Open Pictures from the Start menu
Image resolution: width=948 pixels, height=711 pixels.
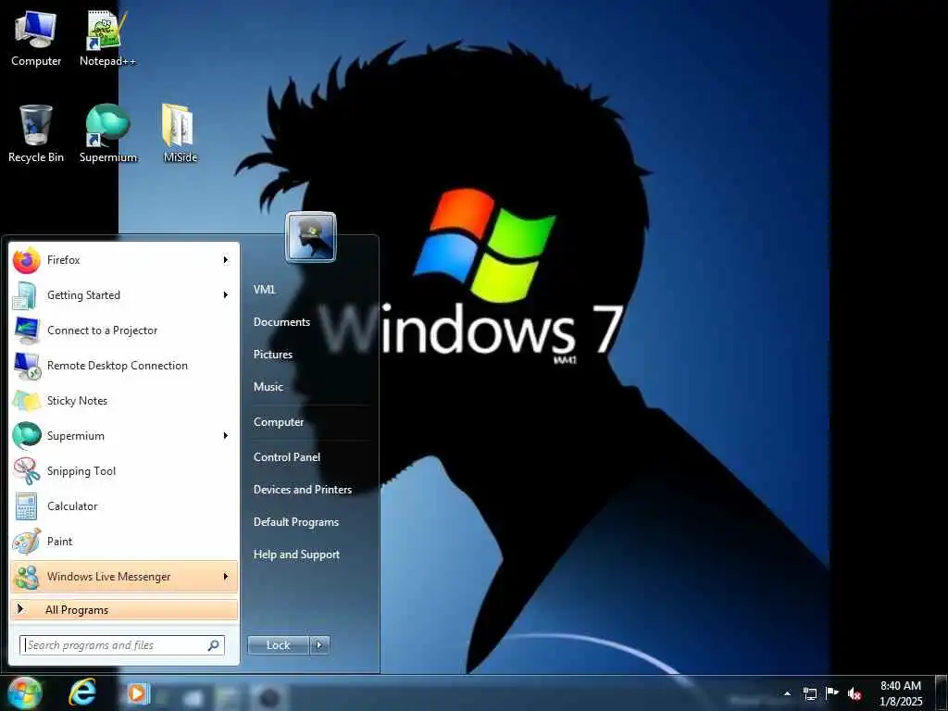[273, 355]
